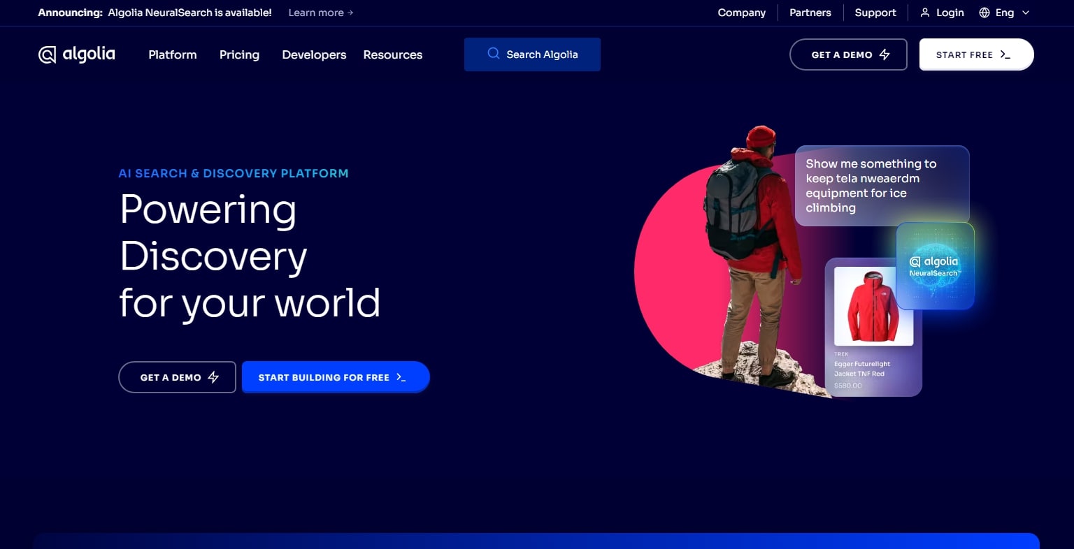Expand the Eng language dropdown chevron
1074x549 pixels.
point(1026,13)
